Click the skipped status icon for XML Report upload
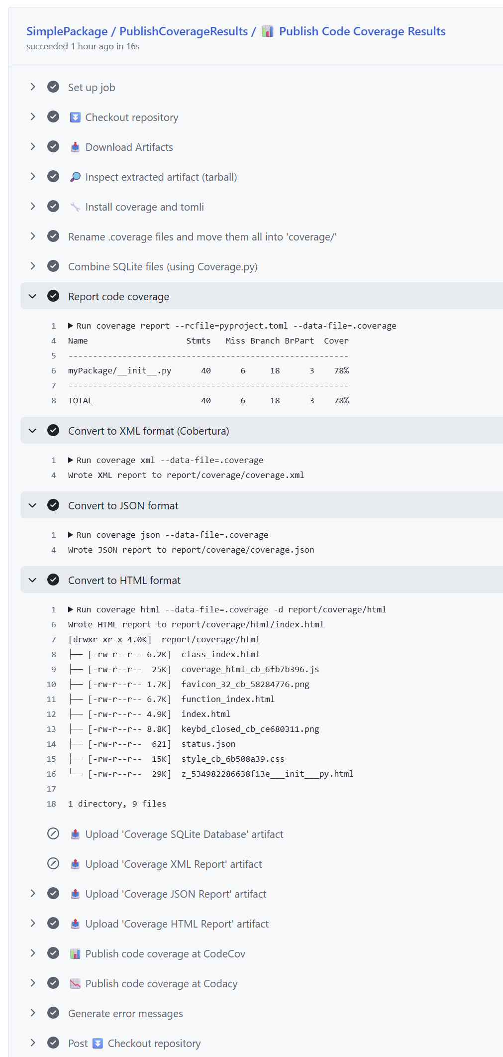The width and height of the screenshot is (503, 1057). tap(53, 864)
